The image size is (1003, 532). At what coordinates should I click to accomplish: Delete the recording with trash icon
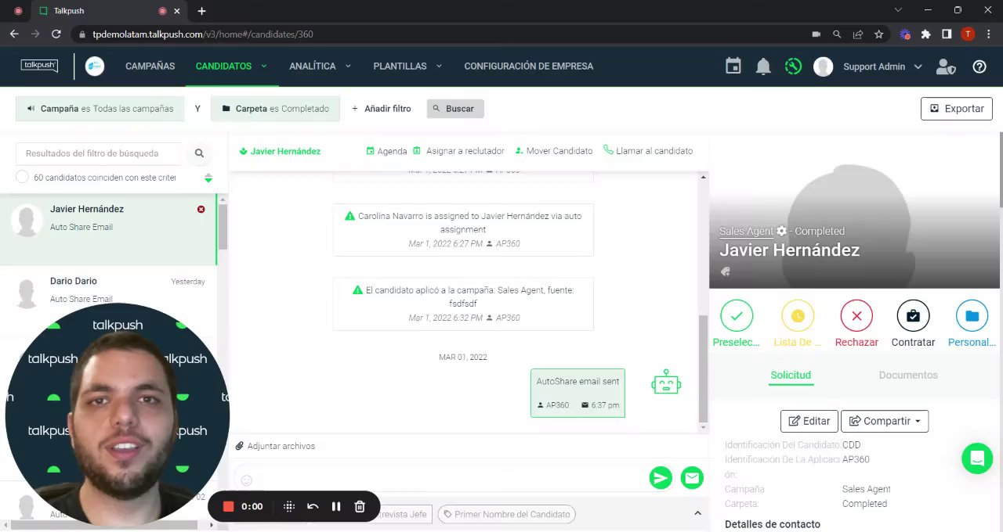(360, 506)
